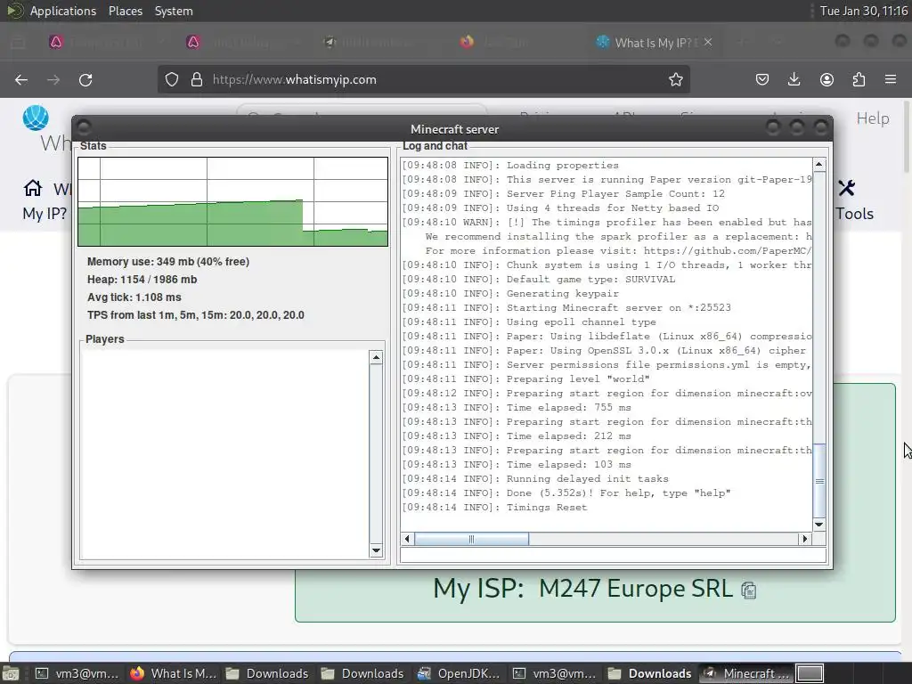Click the Minecraft server command input field
This screenshot has height=684, width=912.
(613, 555)
